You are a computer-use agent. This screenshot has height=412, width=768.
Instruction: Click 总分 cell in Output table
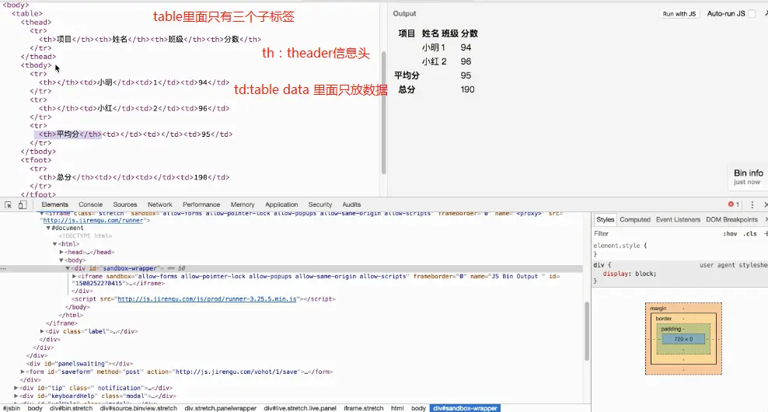pyautogui.click(x=407, y=89)
